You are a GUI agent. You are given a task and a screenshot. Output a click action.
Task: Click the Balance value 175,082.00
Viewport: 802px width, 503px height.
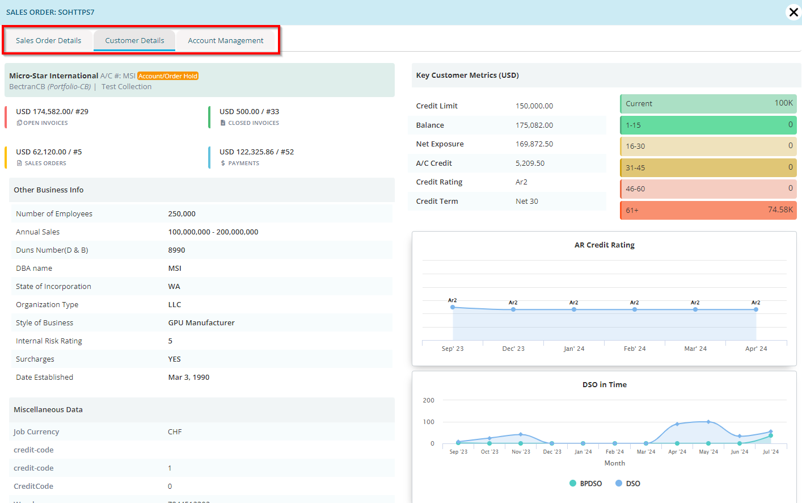tap(534, 125)
